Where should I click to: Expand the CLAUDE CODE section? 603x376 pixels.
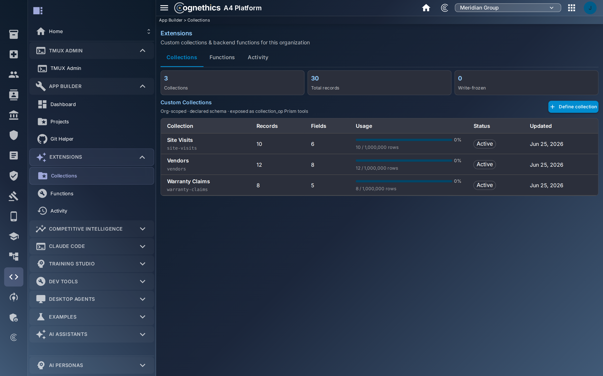(92, 246)
